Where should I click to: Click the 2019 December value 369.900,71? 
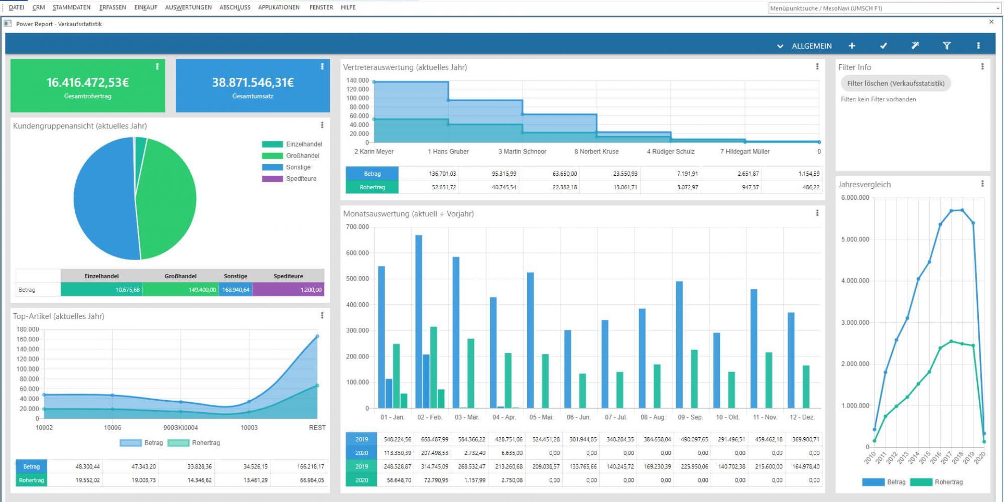(806, 439)
